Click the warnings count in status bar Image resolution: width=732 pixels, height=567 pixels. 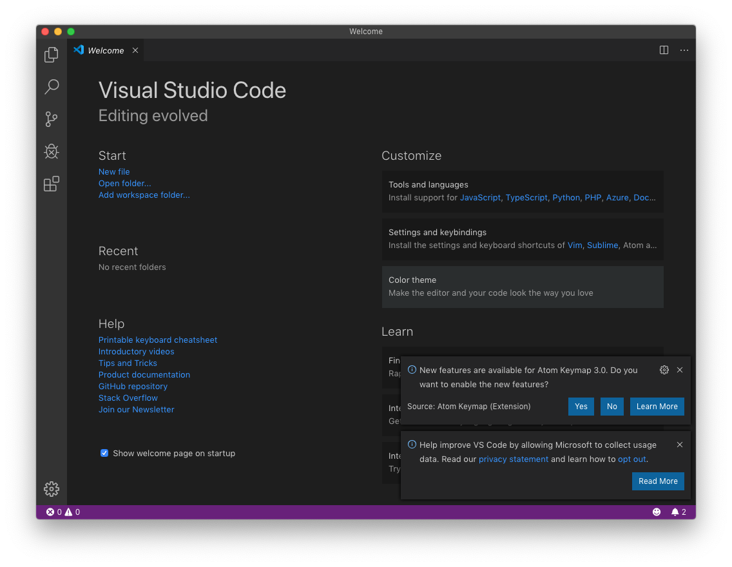coord(72,512)
